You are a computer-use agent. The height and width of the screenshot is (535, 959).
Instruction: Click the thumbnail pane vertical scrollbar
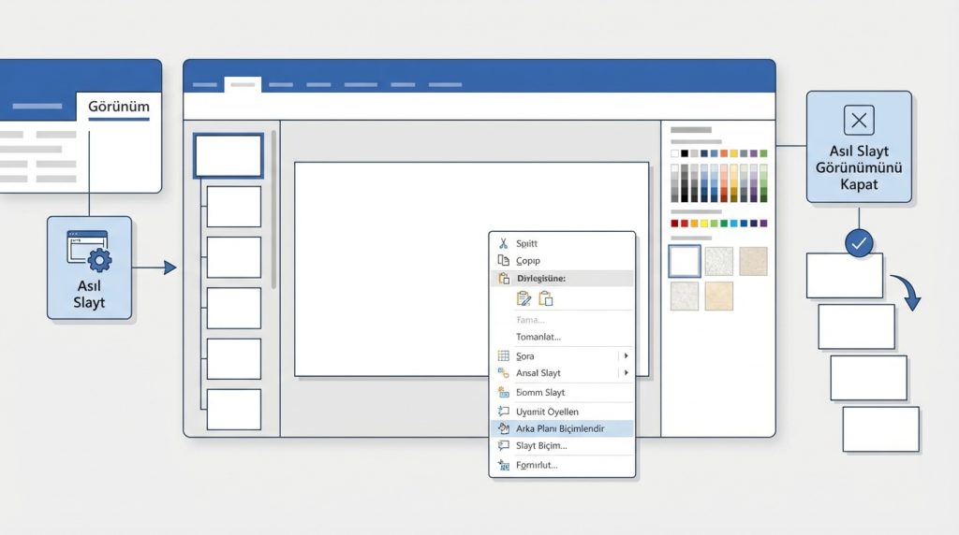tap(273, 209)
